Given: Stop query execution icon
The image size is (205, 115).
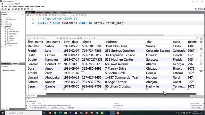Looking at the screenshot, I should pos(43,15).
